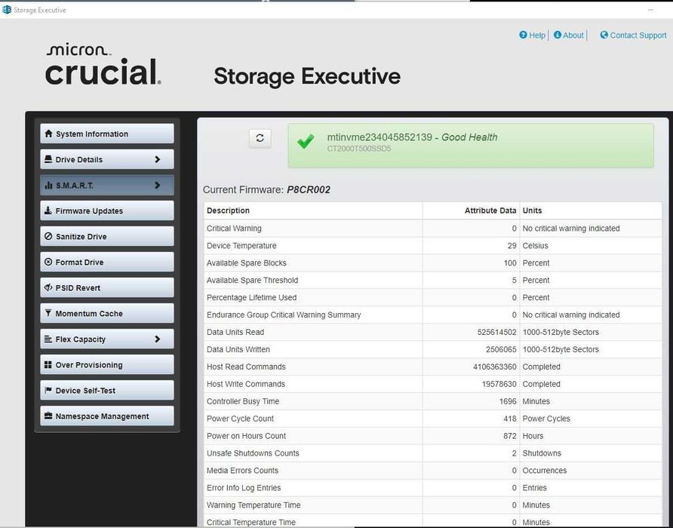Screen dimensions: 673x528
Task: Expand the Flex Capacity chevron arrow
Action: tap(158, 339)
